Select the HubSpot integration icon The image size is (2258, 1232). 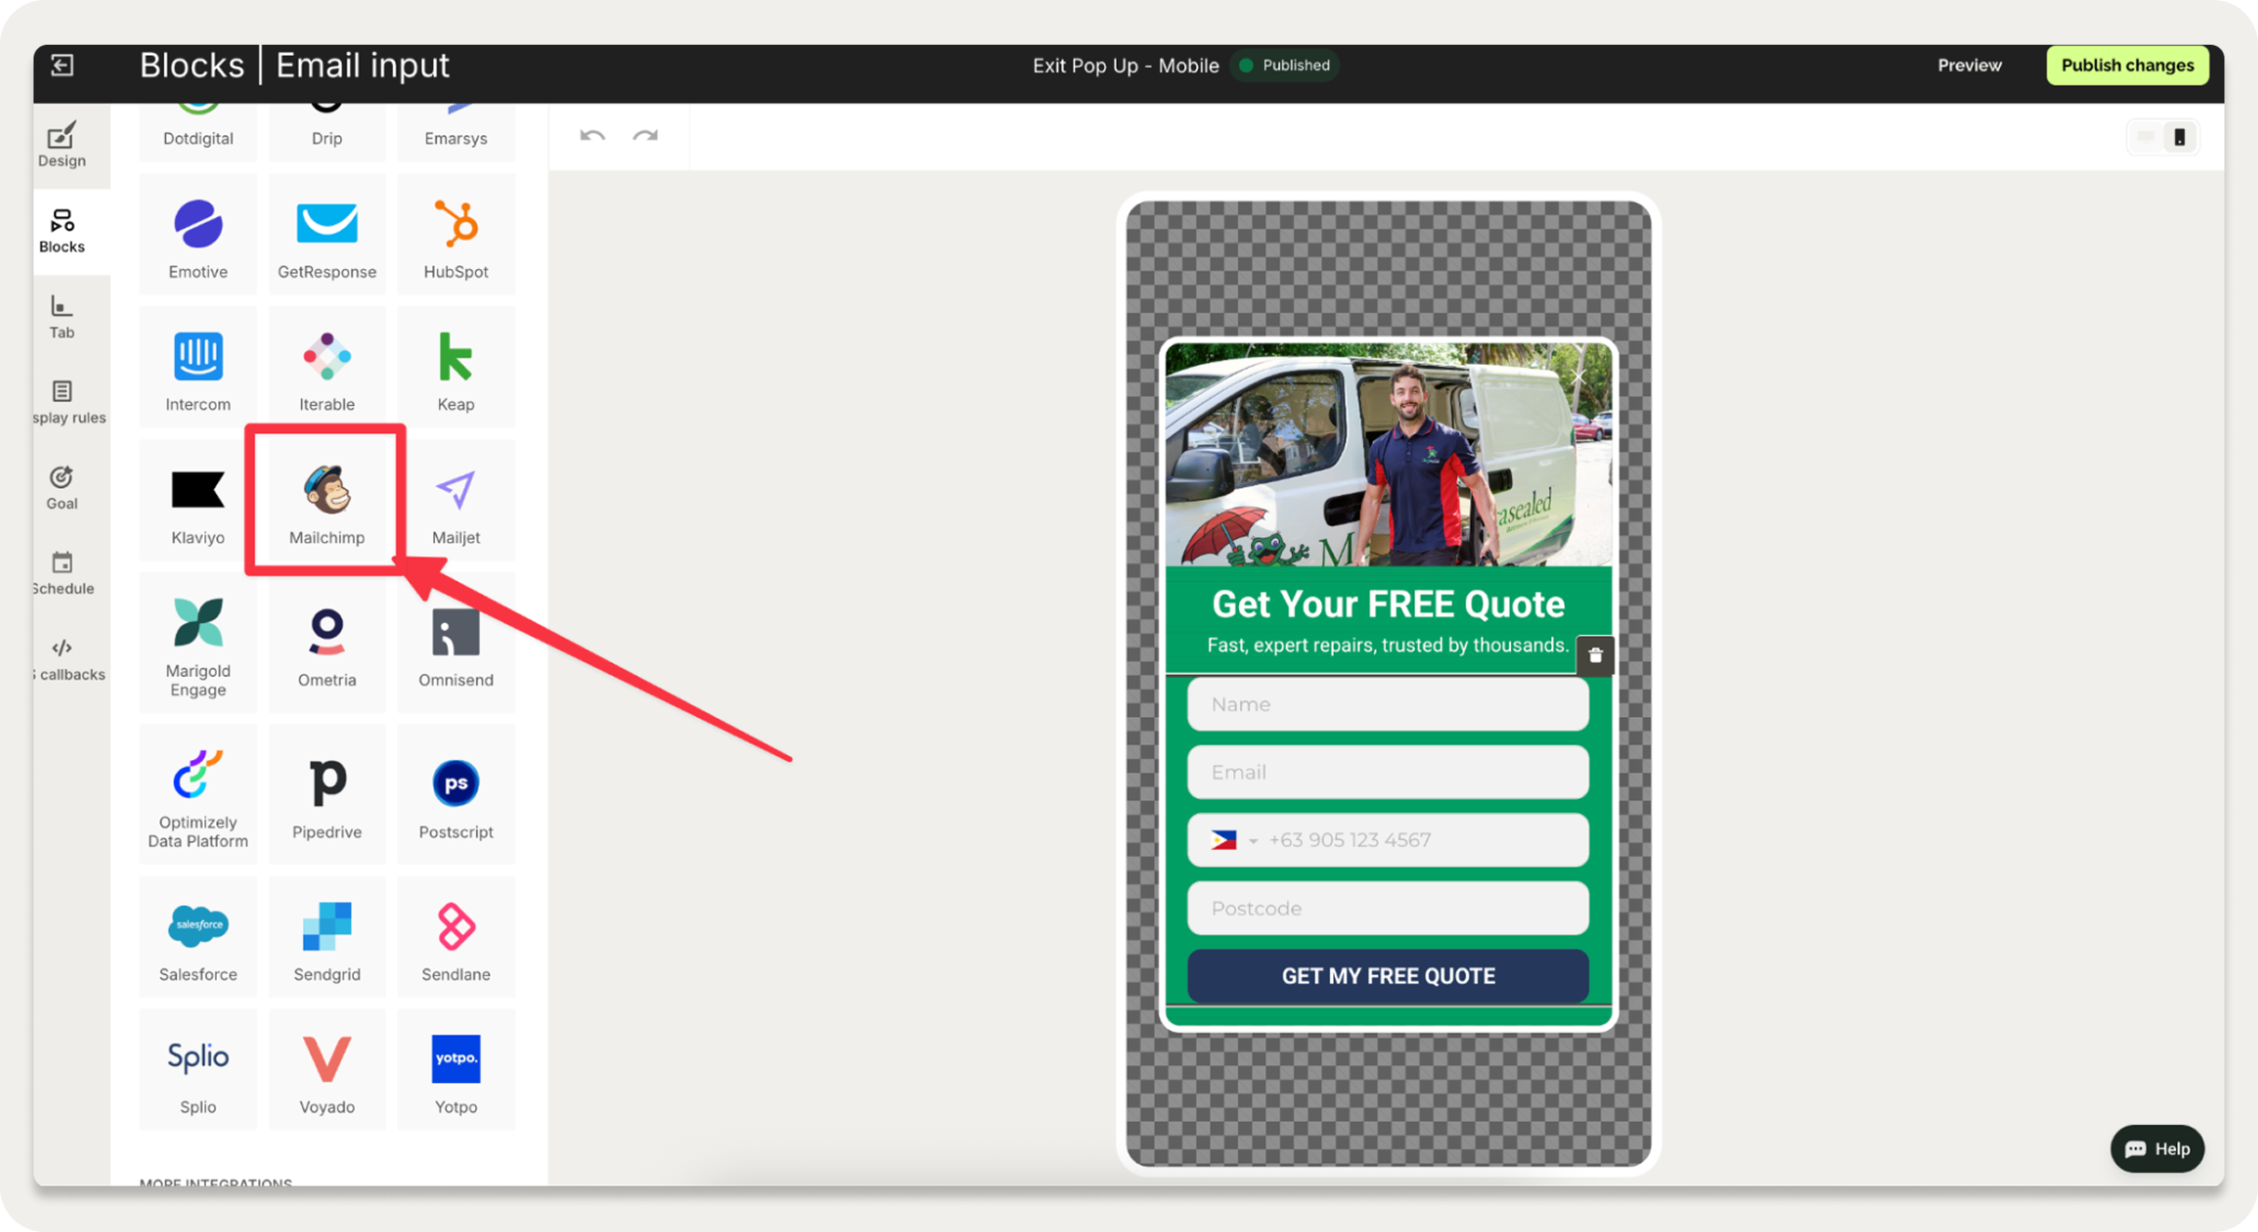coord(456,235)
